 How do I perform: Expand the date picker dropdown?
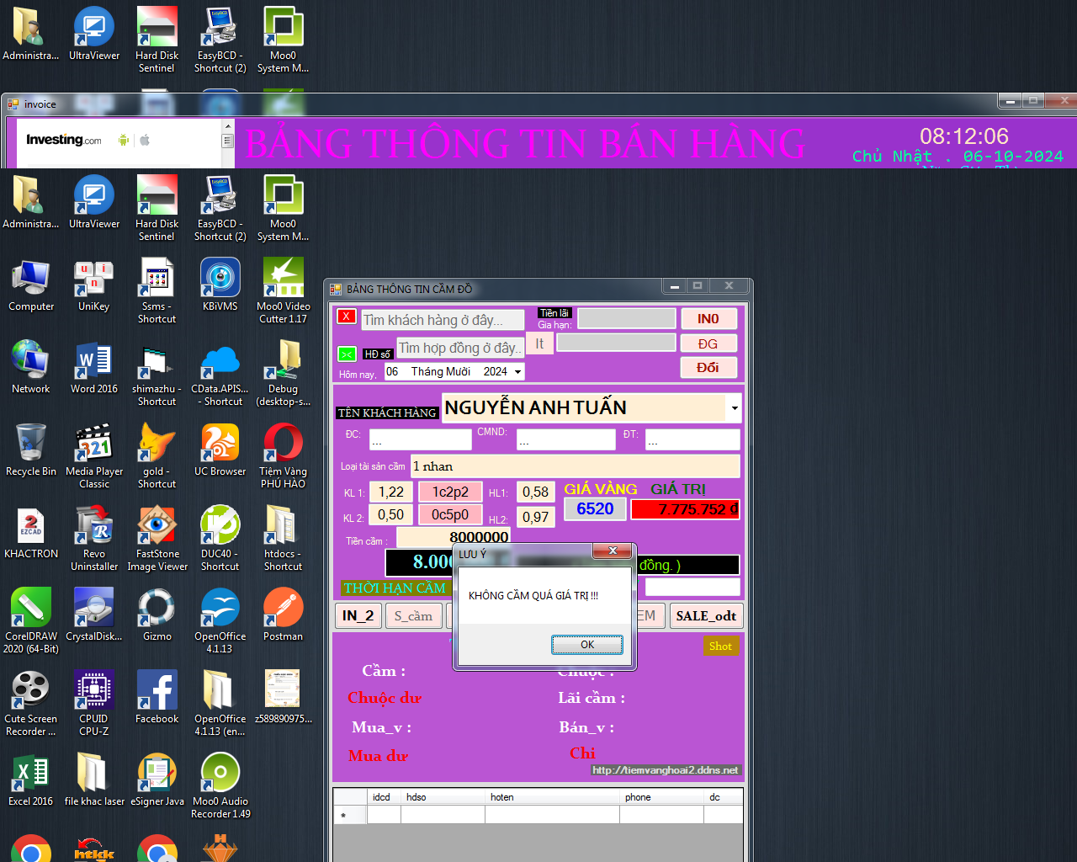pyautogui.click(x=517, y=371)
